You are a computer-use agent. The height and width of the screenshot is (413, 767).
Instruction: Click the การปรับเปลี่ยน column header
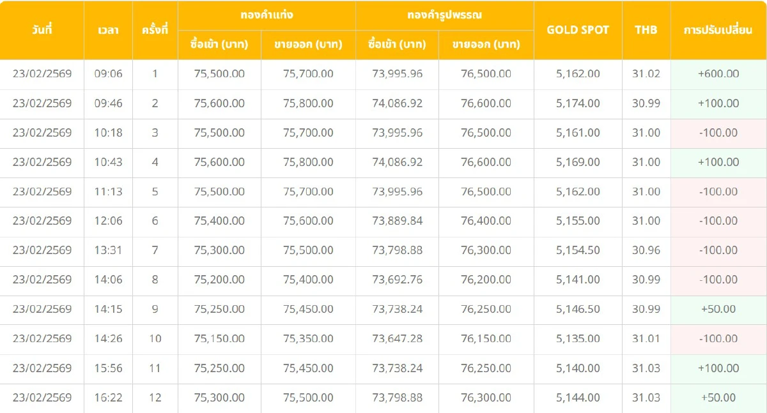click(718, 30)
